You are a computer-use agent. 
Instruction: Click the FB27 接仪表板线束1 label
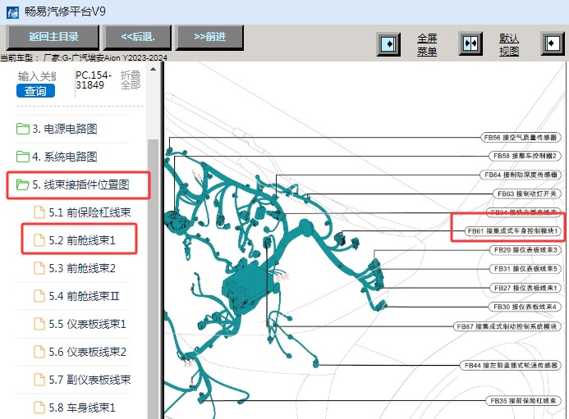click(x=525, y=288)
